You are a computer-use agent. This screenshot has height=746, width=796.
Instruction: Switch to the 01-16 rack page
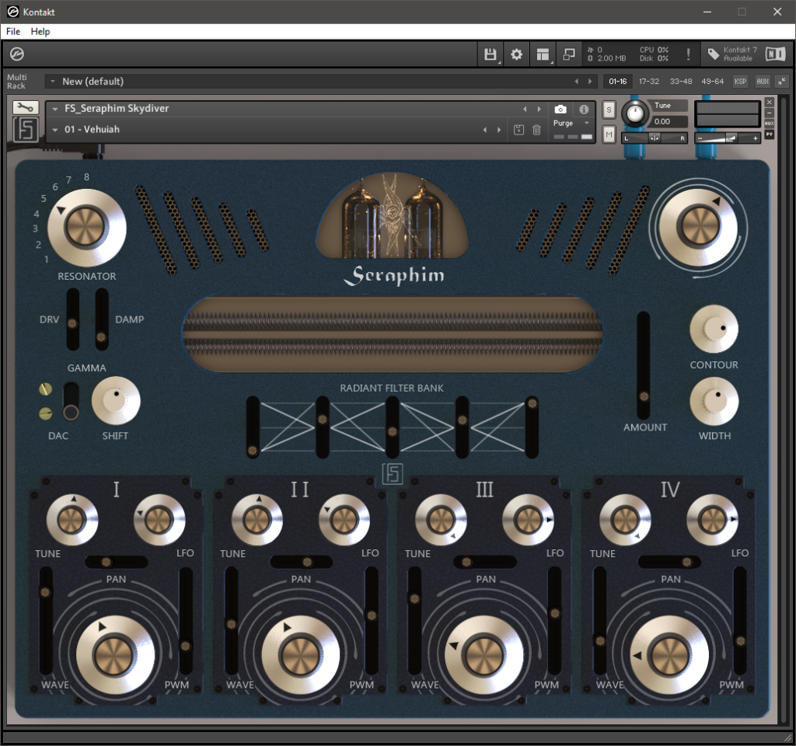tap(618, 81)
